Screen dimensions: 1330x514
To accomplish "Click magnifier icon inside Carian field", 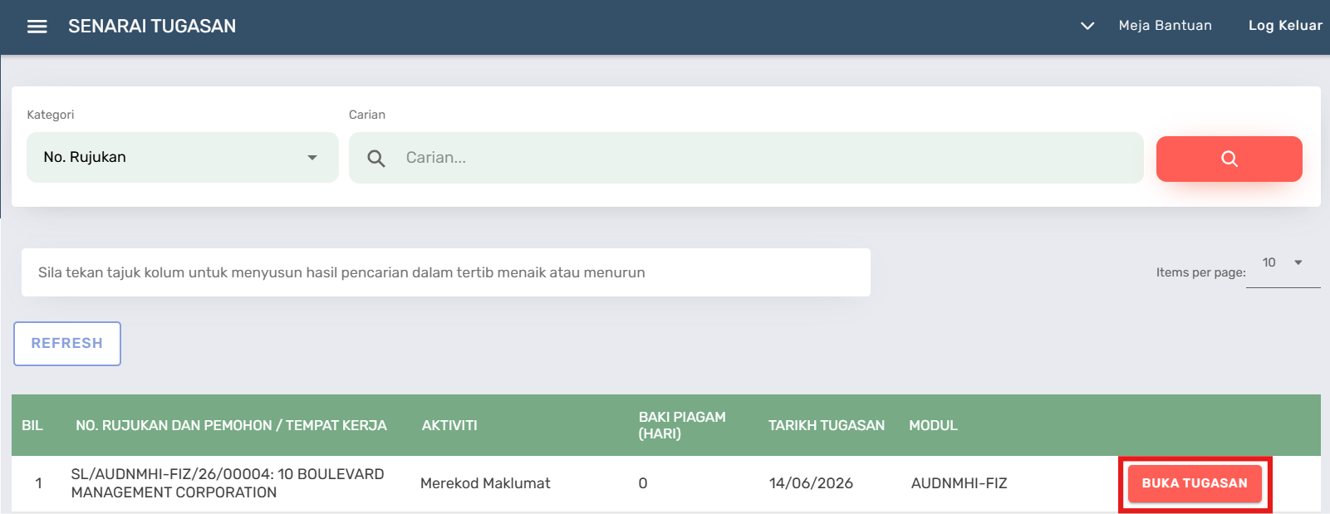I will (x=376, y=158).
